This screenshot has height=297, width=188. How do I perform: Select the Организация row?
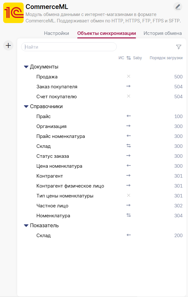pyautogui.click(x=102, y=126)
